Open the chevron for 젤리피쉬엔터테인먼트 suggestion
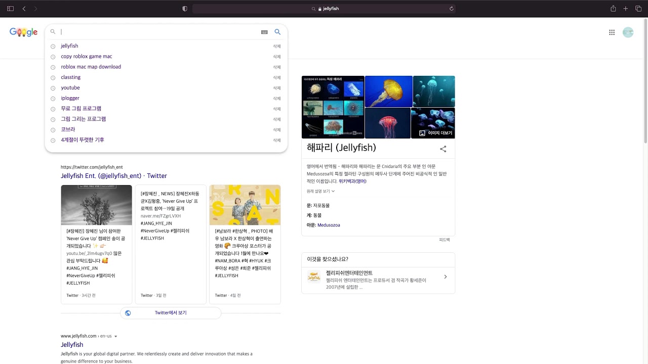648x364 pixels. tap(445, 277)
